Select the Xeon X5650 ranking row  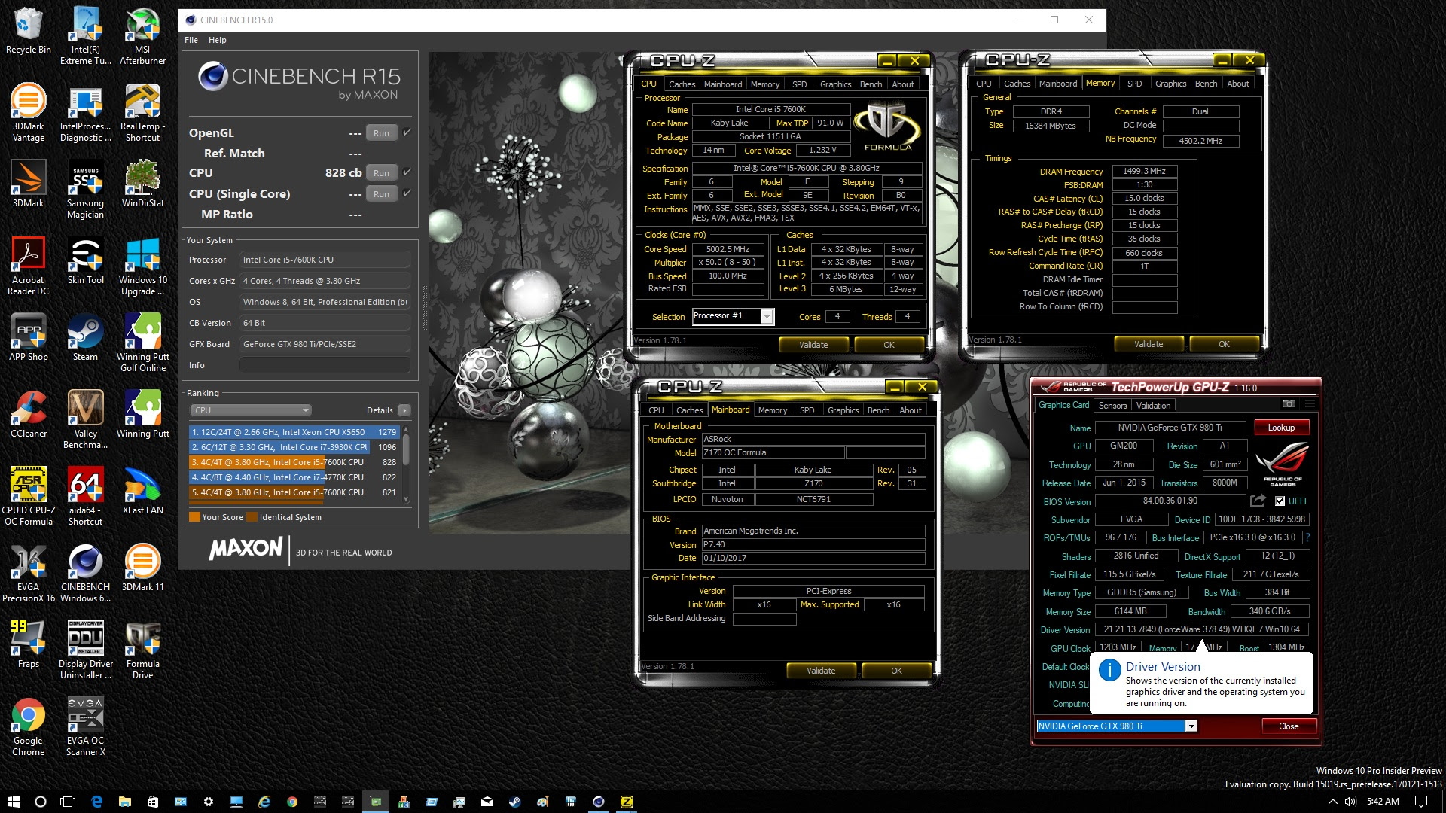point(294,432)
